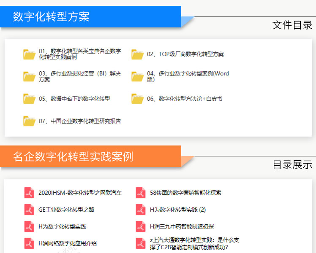Open folder icon for 03 多行业数据化经营

coord(29,76)
